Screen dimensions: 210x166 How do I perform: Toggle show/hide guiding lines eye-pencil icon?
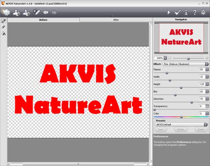point(37,12)
